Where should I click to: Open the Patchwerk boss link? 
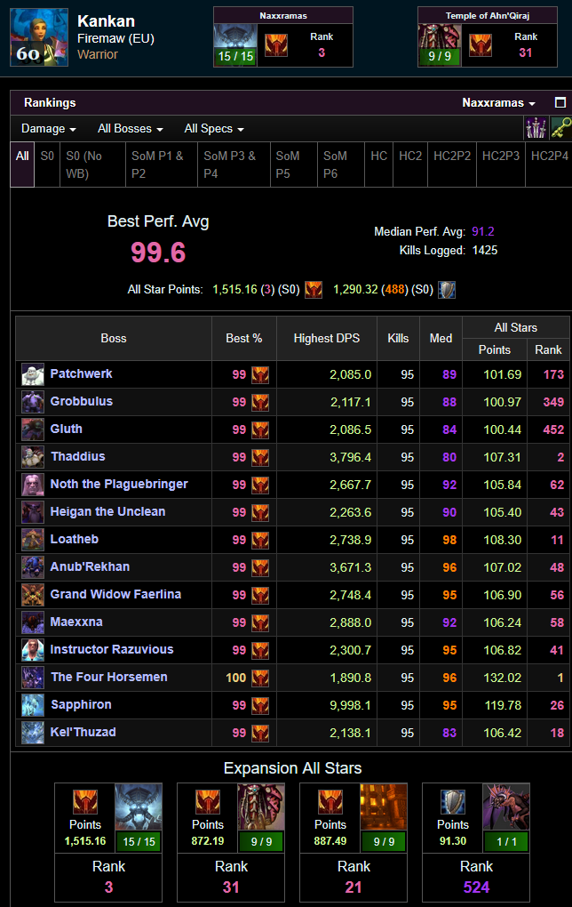coord(81,373)
